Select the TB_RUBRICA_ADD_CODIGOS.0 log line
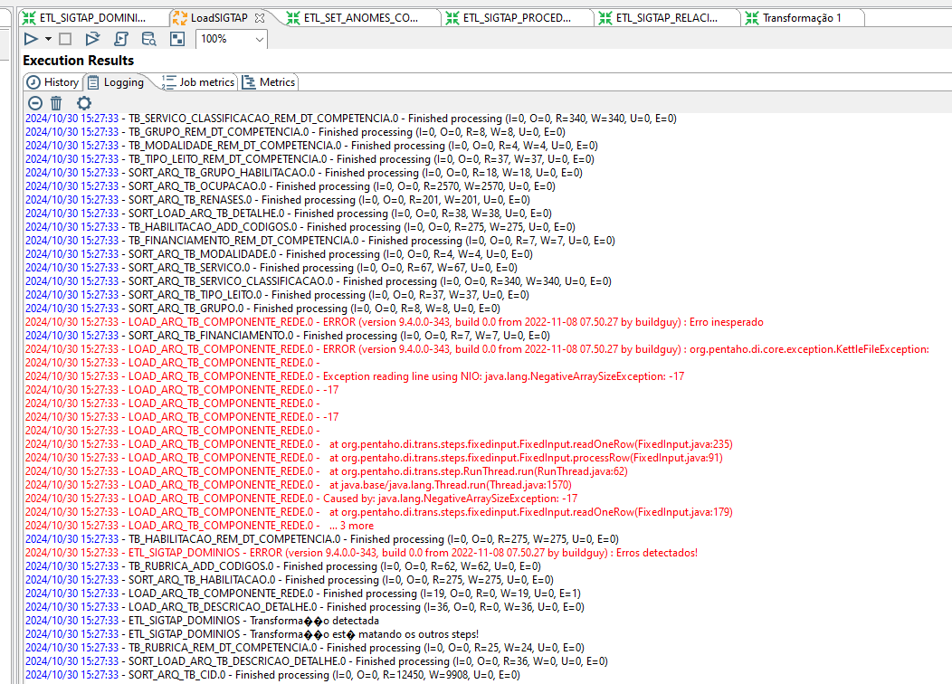The width and height of the screenshot is (952, 684). (283, 565)
